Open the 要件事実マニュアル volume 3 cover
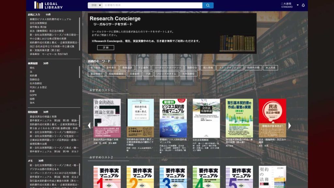334x188 pixels. tap(173, 177)
